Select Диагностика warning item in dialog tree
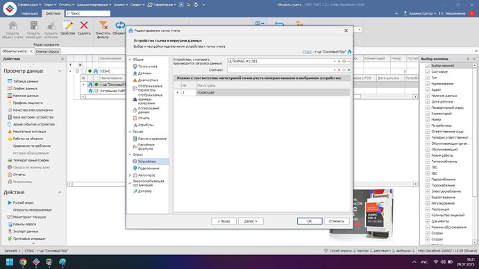 tap(148, 80)
